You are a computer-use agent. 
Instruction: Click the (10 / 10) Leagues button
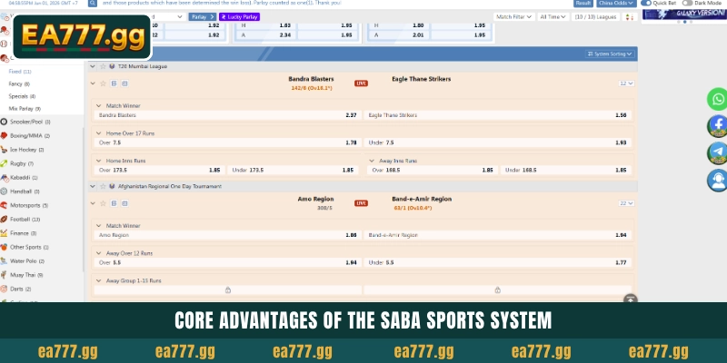pos(596,17)
